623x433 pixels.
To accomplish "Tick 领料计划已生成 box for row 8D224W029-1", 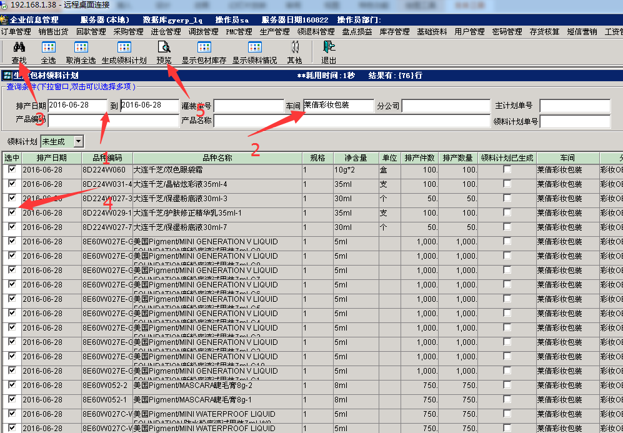I will [507, 212].
